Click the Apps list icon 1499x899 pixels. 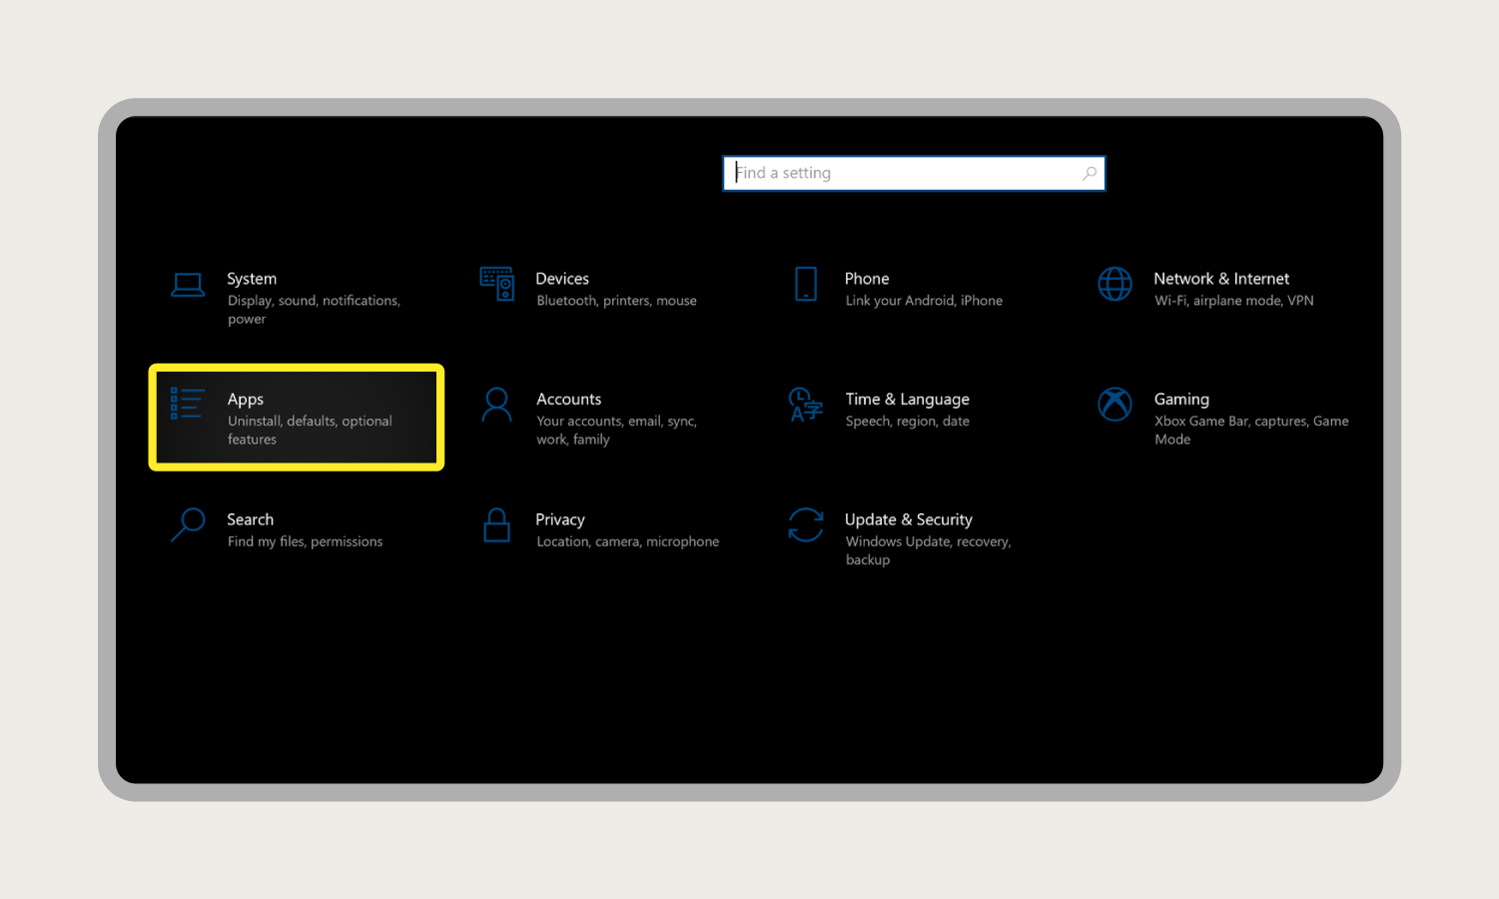187,404
